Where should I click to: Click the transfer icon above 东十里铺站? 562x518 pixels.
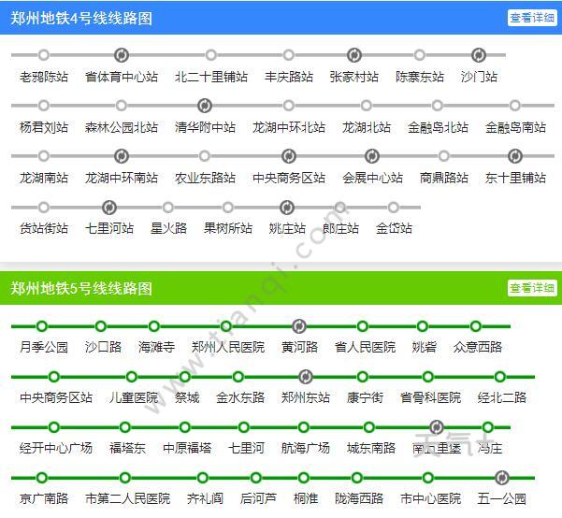point(514,156)
